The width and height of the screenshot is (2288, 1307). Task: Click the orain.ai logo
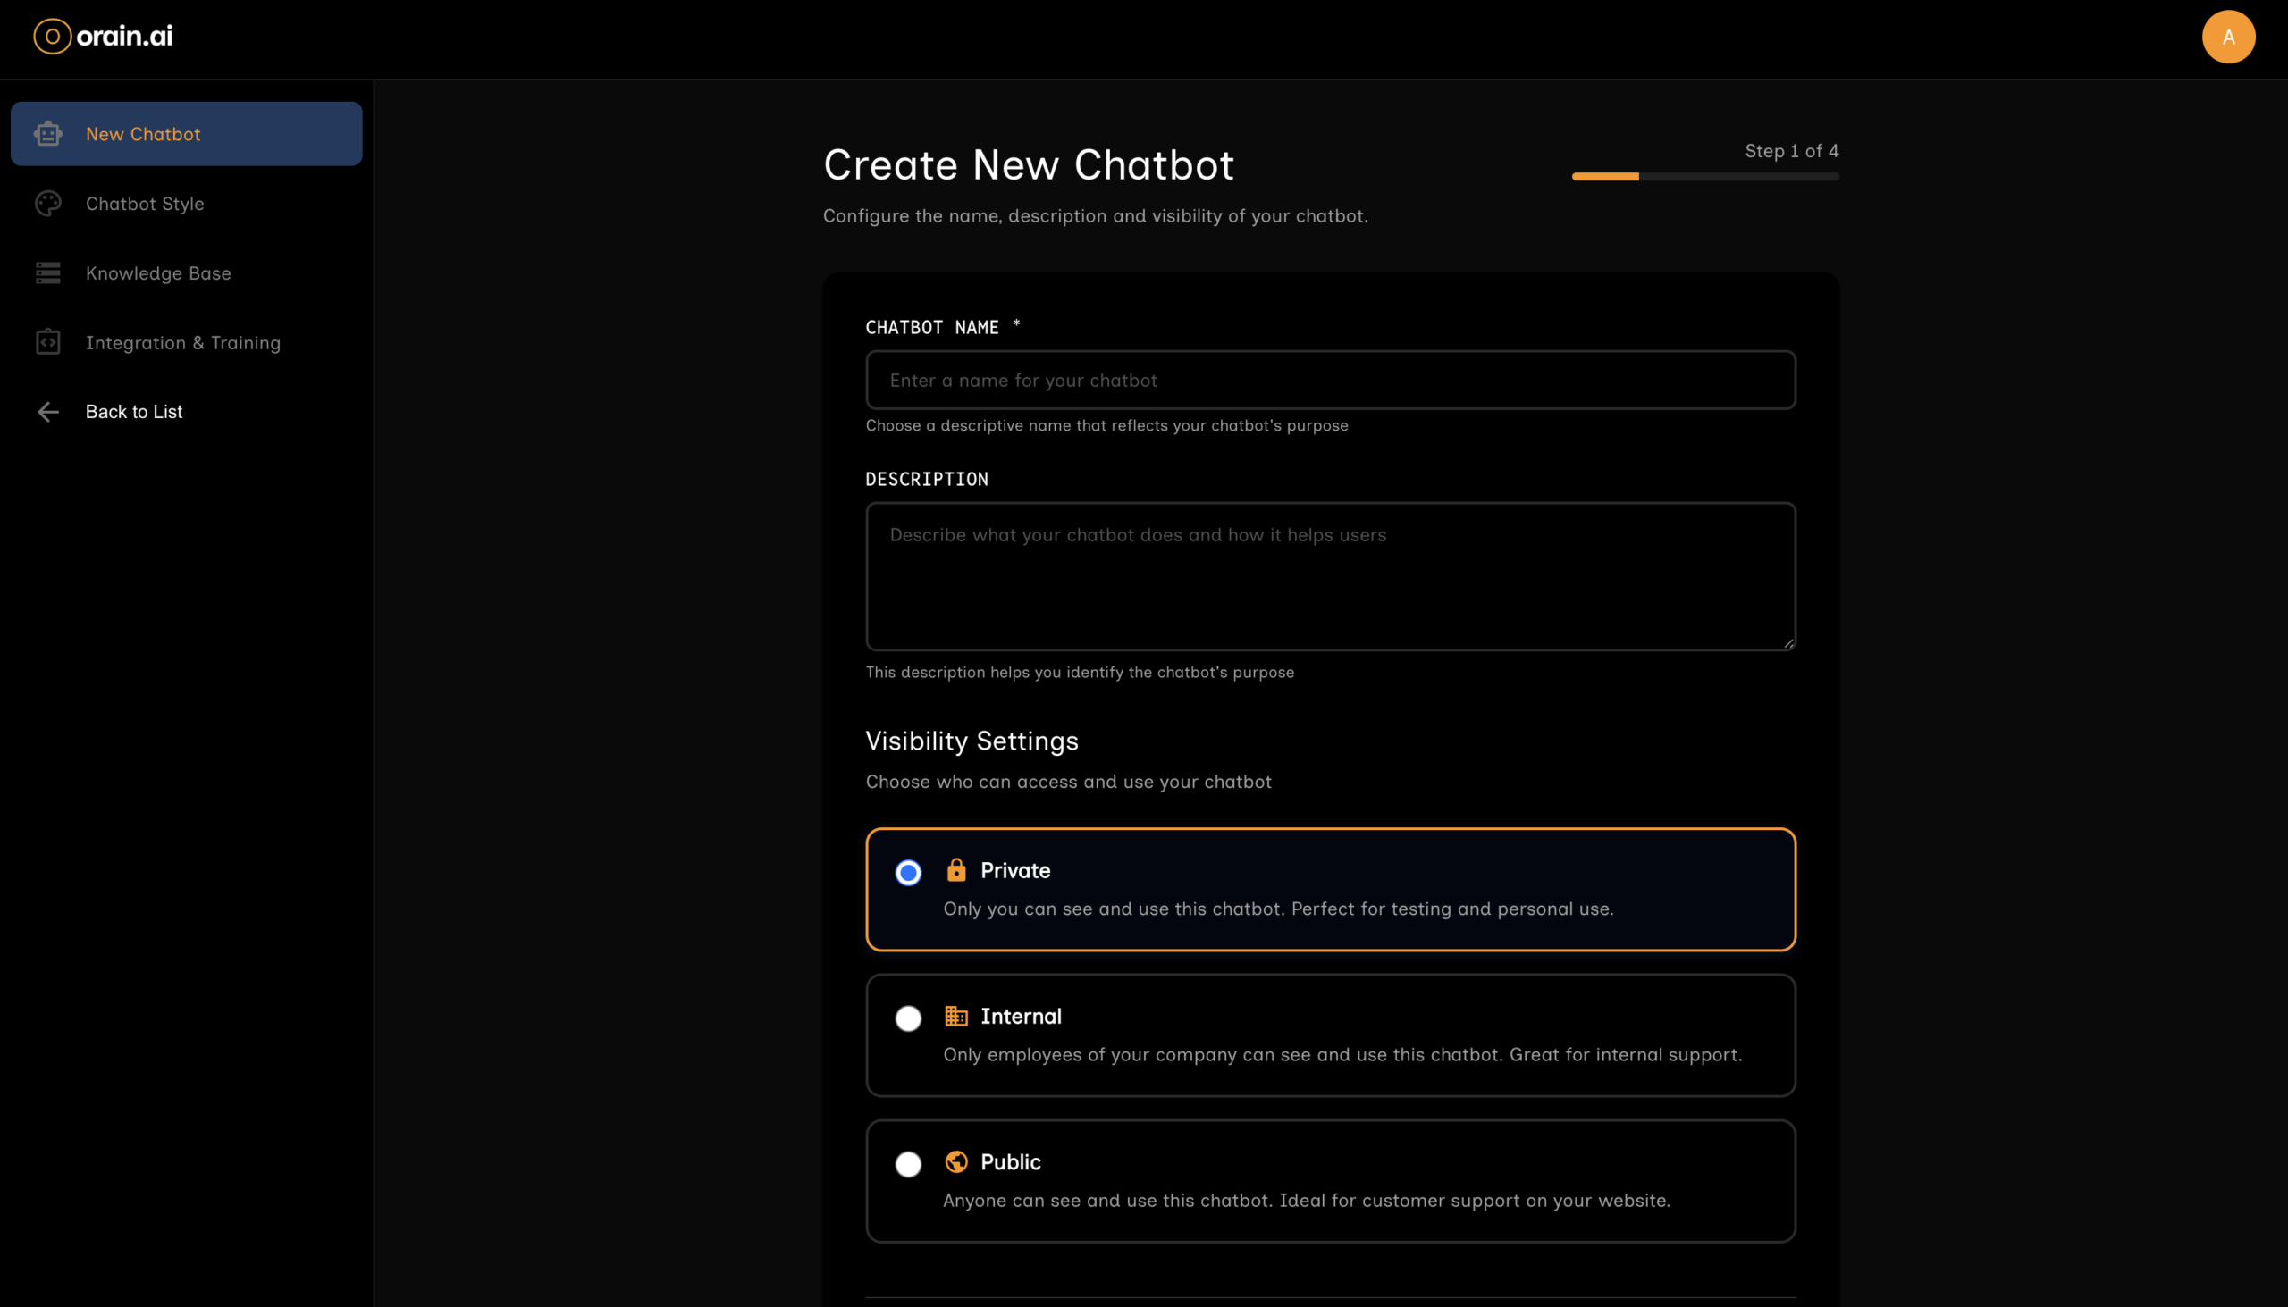[104, 37]
